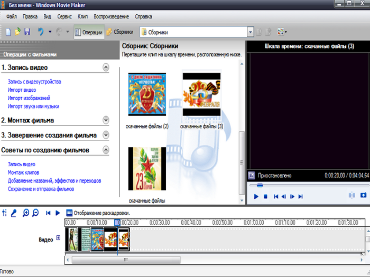Open the Воспроизведение menu
The height and width of the screenshot is (277, 370).
pos(111,16)
